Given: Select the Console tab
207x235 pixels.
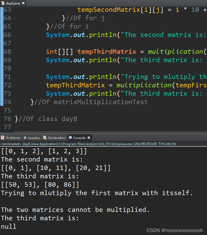Looking at the screenshot, I should coord(79,138).
